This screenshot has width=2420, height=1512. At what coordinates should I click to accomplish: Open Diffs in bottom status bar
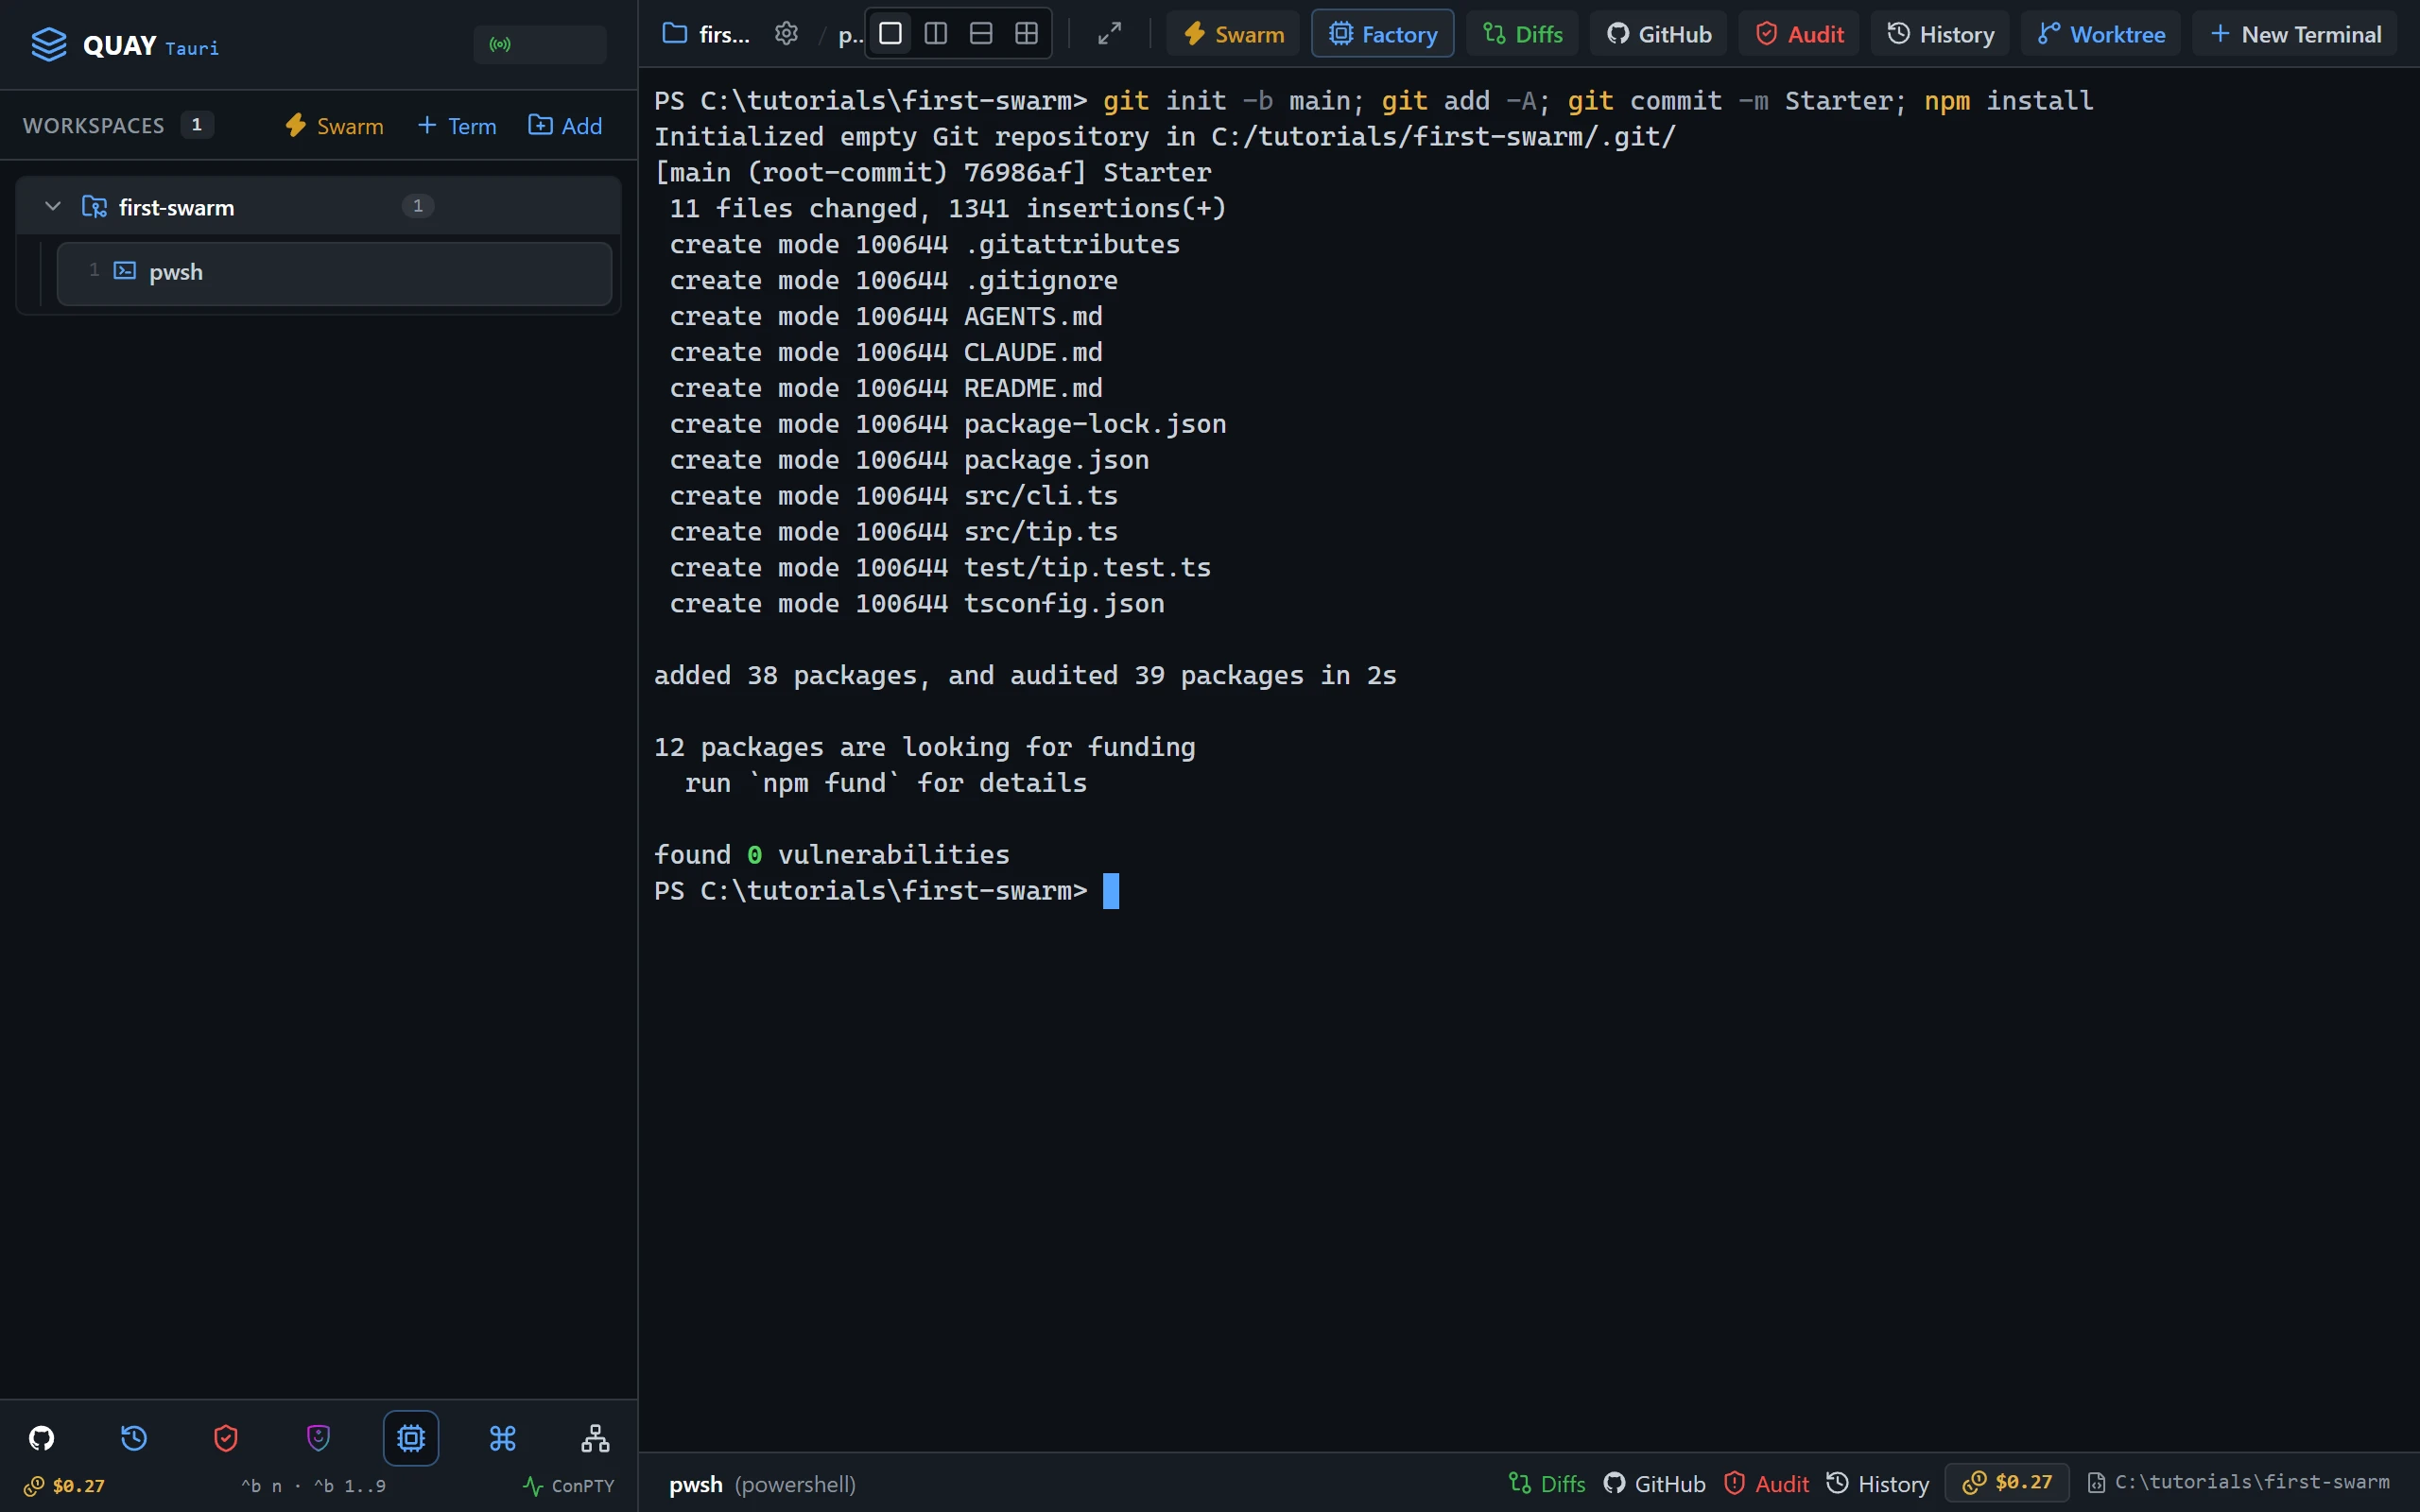point(1547,1483)
